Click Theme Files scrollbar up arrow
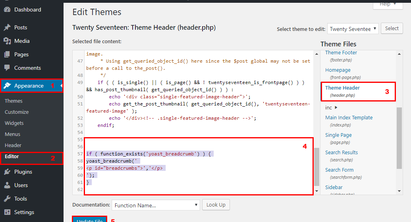Screen dimensions: 411x222 [x=399, y=54]
